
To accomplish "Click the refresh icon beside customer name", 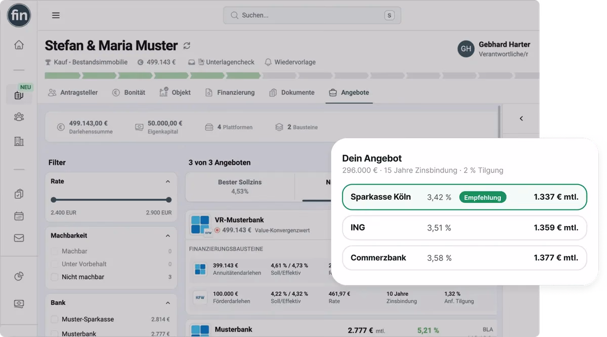I will pos(187,45).
